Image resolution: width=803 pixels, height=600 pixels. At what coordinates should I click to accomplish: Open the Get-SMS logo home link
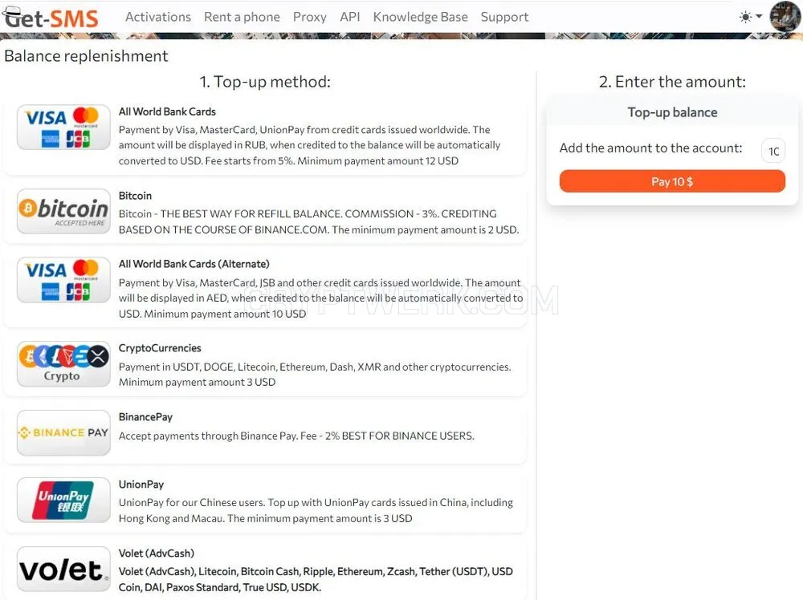[50, 18]
